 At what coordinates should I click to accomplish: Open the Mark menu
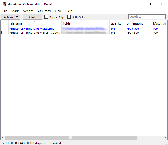pos(15,11)
